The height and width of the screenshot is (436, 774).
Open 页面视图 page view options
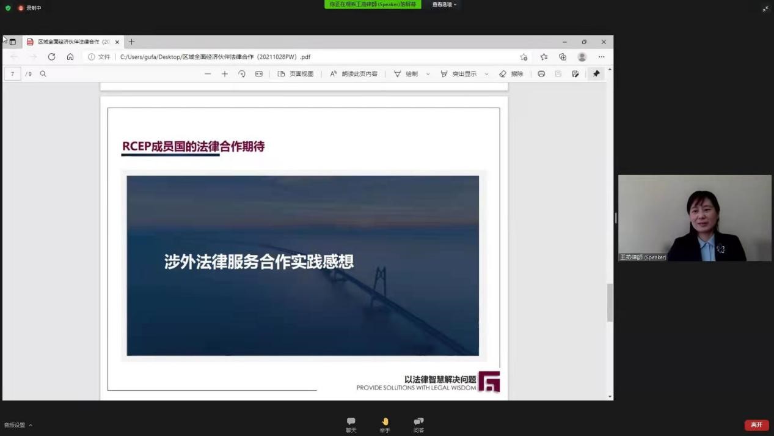[x=296, y=74]
